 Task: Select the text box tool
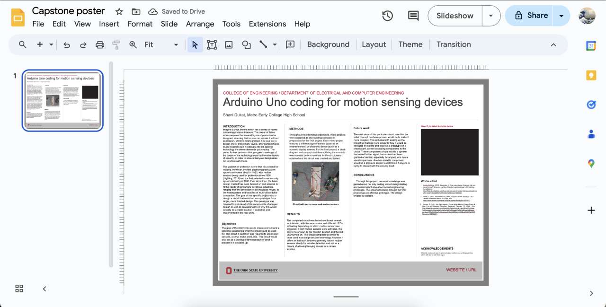pyautogui.click(x=212, y=44)
